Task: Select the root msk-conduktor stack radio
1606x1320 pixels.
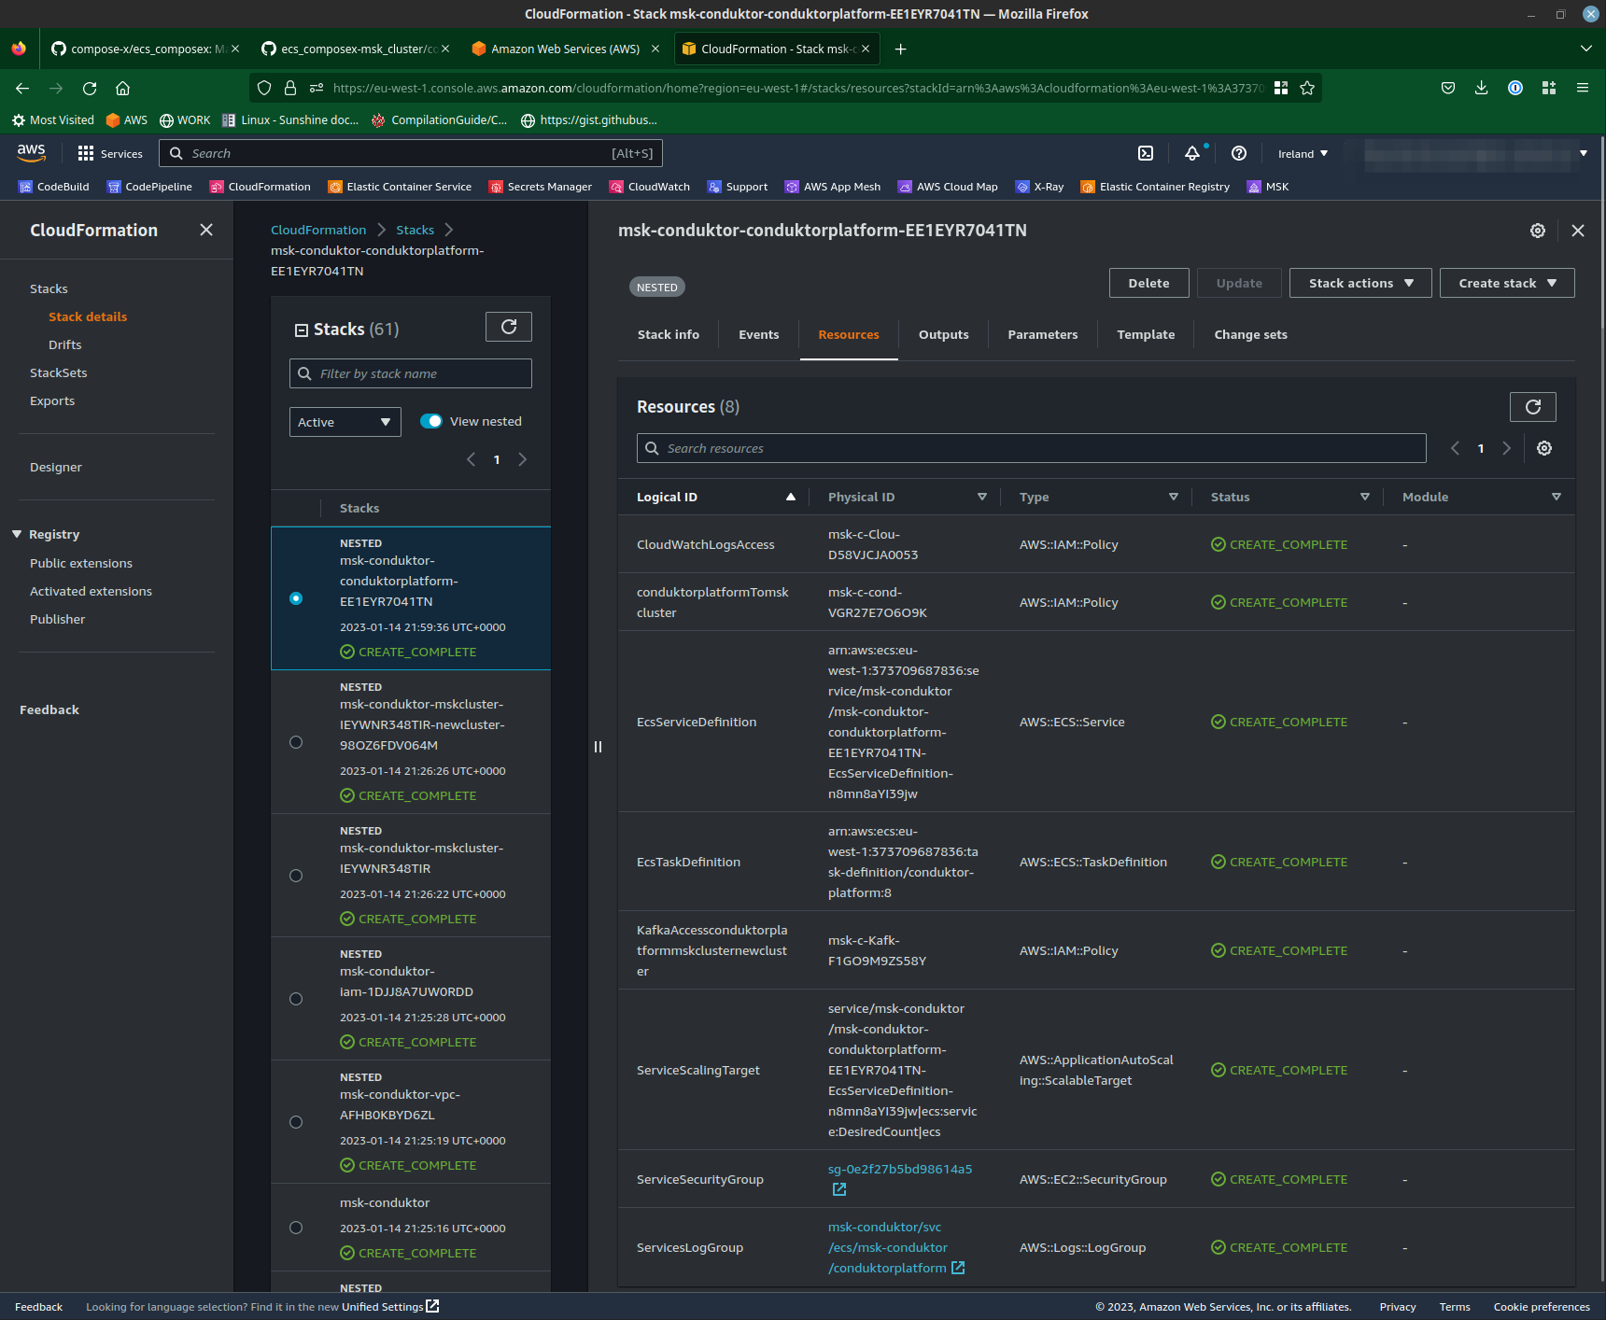Action: pyautogui.click(x=296, y=1228)
